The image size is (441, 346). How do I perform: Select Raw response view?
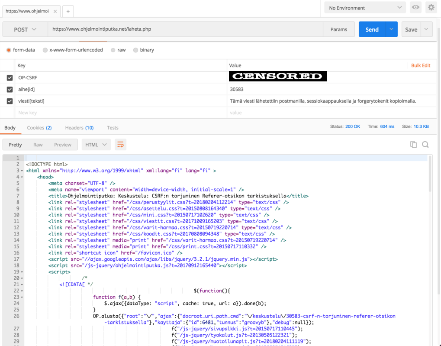(x=38, y=145)
